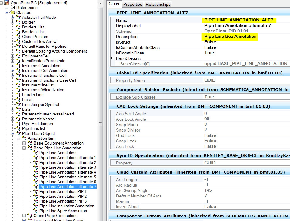The width and height of the screenshot is (290, 221).
Task: Click the class icon beside Actuator Fail Mode
Action: coord(18,17)
